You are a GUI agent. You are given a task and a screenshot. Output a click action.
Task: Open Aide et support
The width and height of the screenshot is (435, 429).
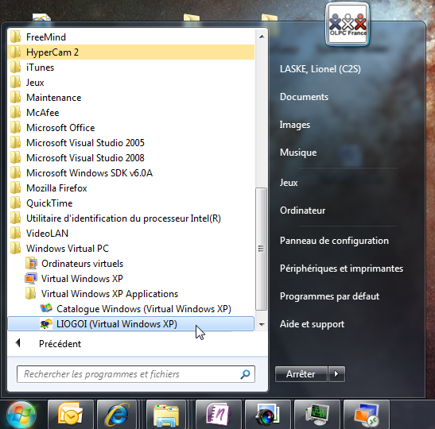tap(312, 324)
